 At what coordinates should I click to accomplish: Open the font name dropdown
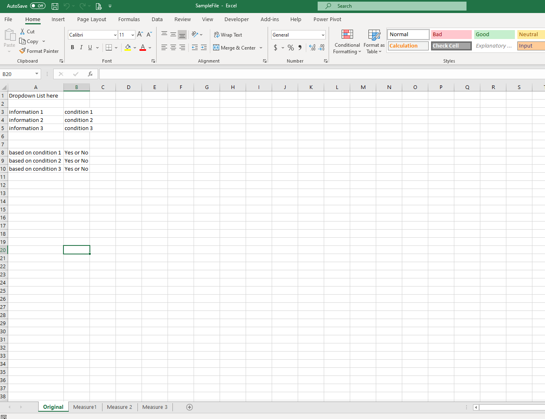114,35
